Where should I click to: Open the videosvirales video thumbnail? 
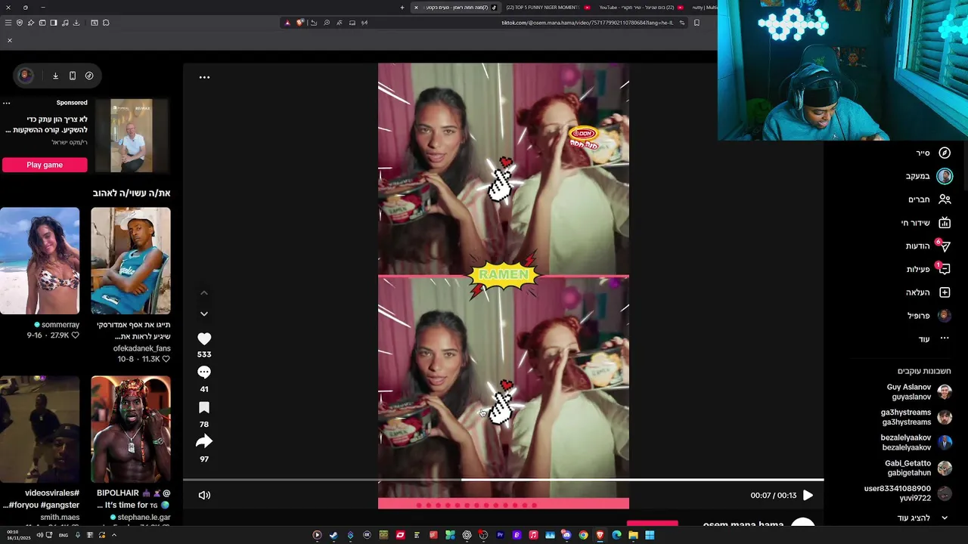pyautogui.click(x=39, y=429)
